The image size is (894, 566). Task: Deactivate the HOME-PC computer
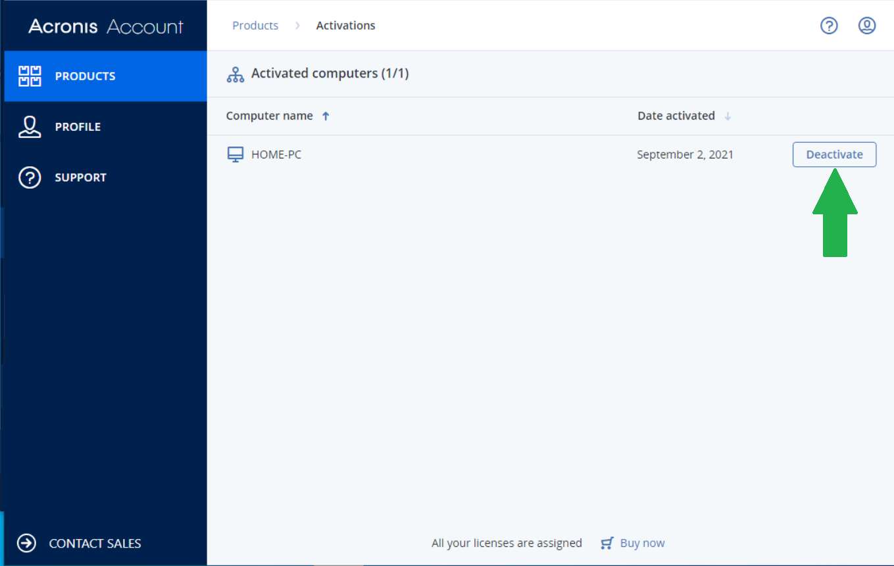click(834, 154)
